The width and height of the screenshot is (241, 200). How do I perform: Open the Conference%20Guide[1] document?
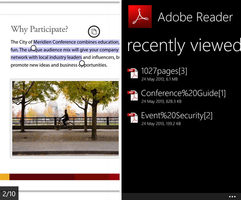point(183,93)
